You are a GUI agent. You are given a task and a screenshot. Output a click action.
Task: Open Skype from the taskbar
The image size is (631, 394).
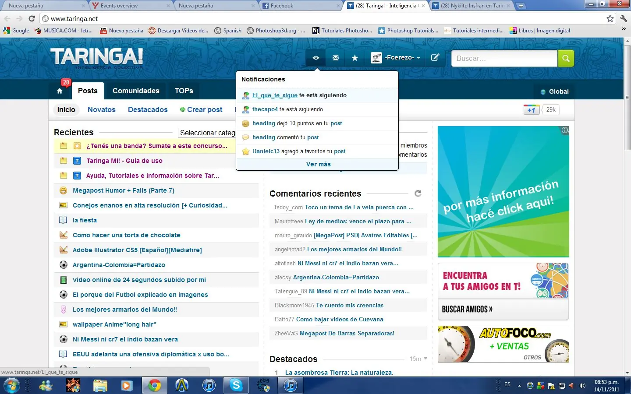coord(236,385)
